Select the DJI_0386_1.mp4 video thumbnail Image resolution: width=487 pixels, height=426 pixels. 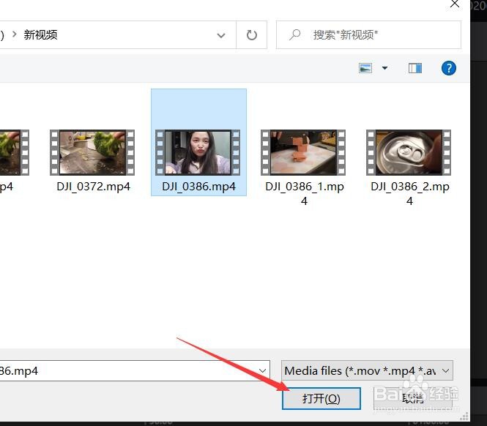(x=303, y=152)
